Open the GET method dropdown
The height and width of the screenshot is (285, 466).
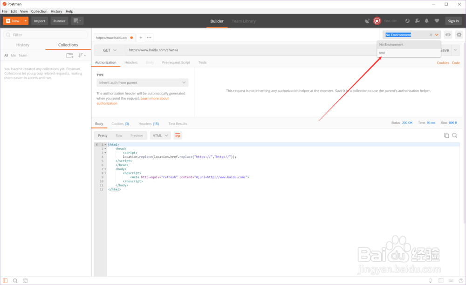point(110,50)
